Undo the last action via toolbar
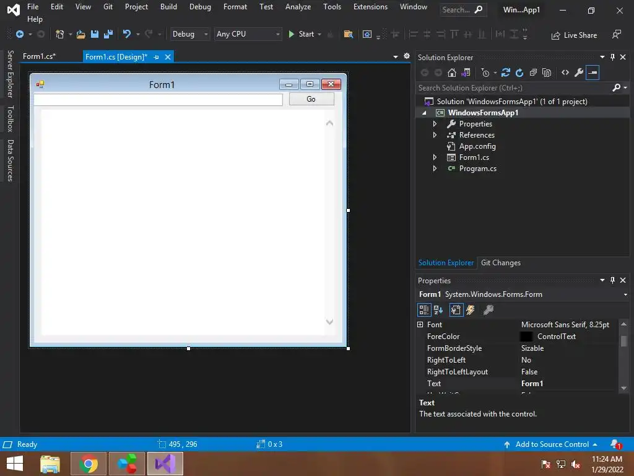The height and width of the screenshot is (476, 634). pyautogui.click(x=127, y=34)
